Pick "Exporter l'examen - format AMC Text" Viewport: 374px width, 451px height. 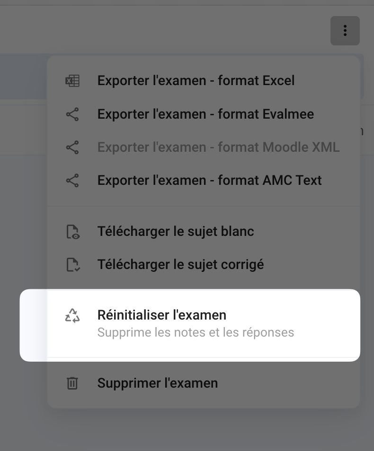209,180
